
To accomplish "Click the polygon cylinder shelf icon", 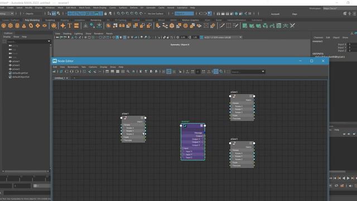I will (17, 26).
